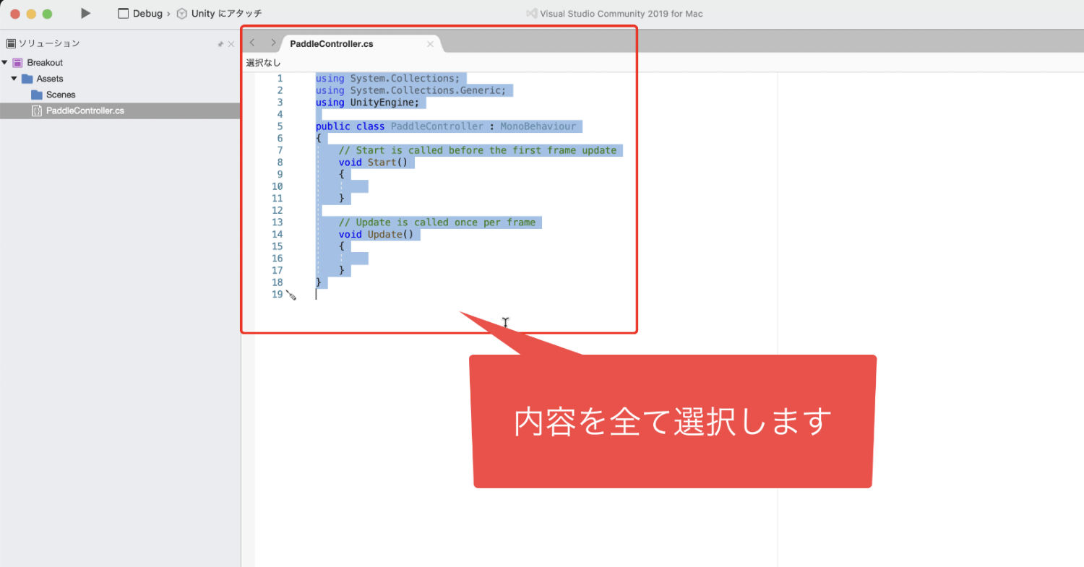Click the MonoBehaviour class name

tap(538, 126)
